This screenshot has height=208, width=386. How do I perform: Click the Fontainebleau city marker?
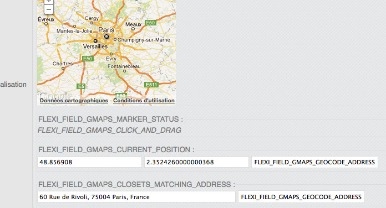124,71
